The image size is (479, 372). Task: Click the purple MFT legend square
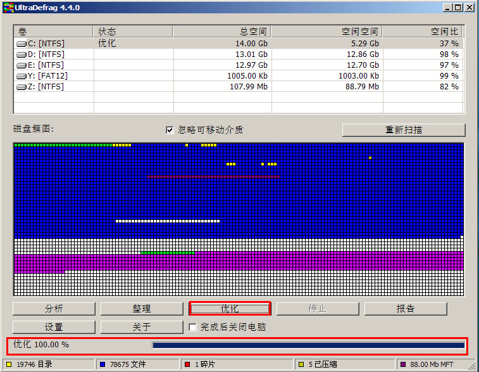click(402, 364)
